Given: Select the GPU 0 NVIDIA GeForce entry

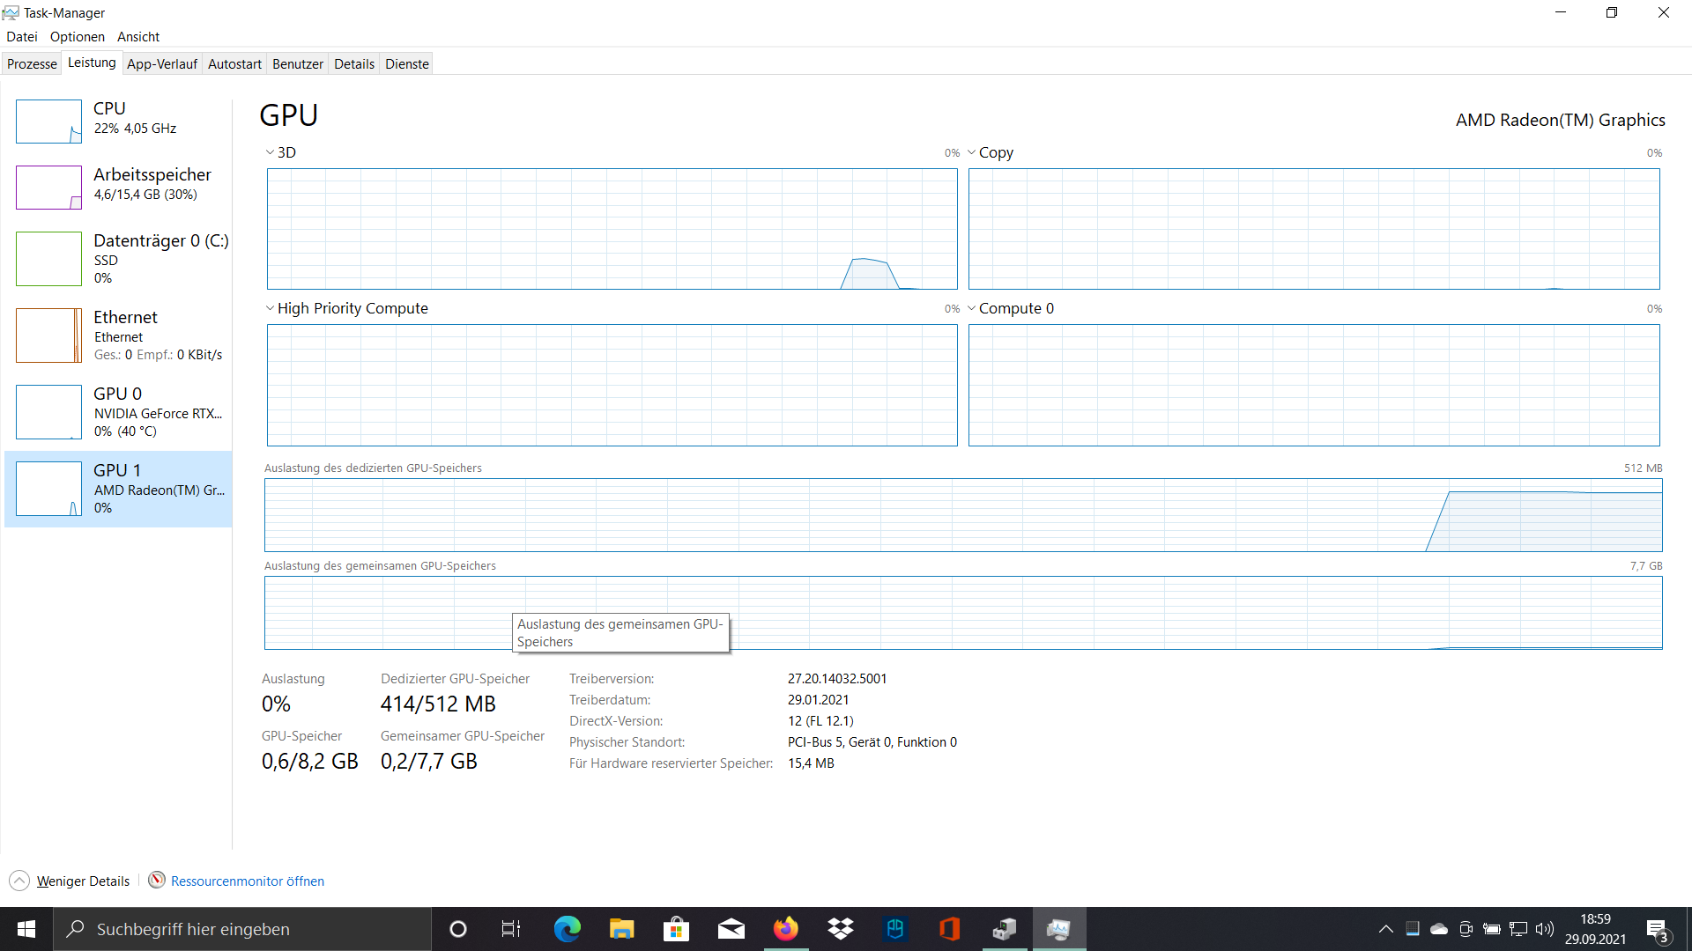Looking at the screenshot, I should [118, 412].
